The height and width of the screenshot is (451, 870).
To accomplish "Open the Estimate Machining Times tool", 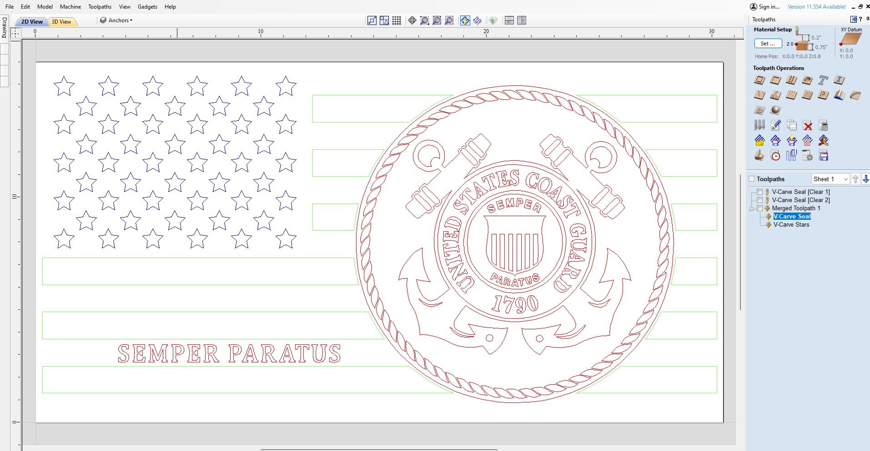I will (x=775, y=155).
